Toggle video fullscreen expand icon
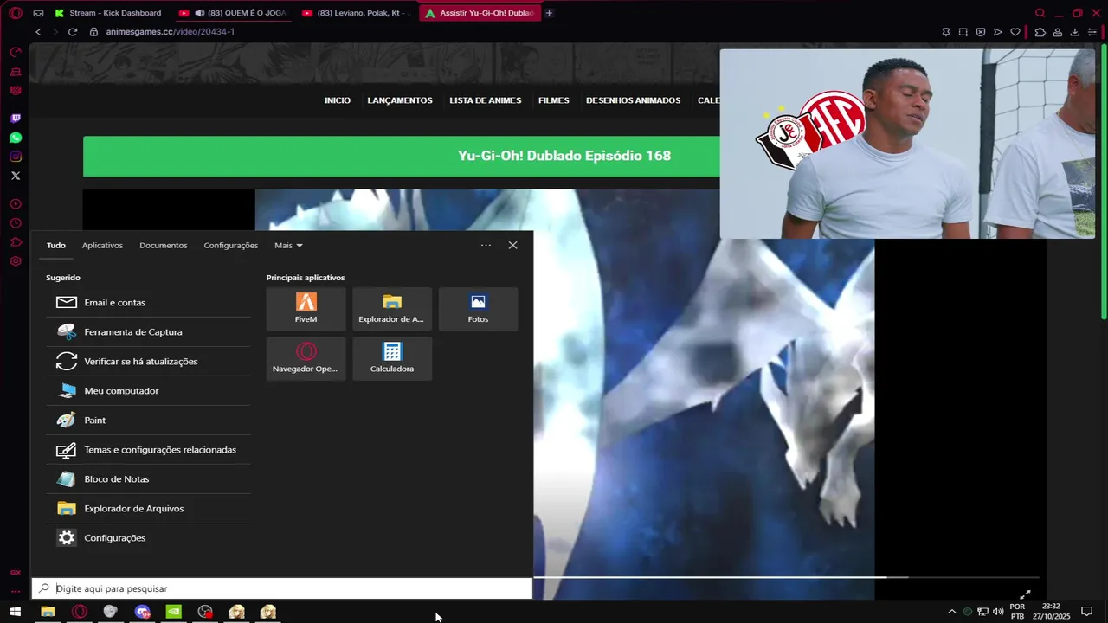The image size is (1108, 623). point(1025,594)
